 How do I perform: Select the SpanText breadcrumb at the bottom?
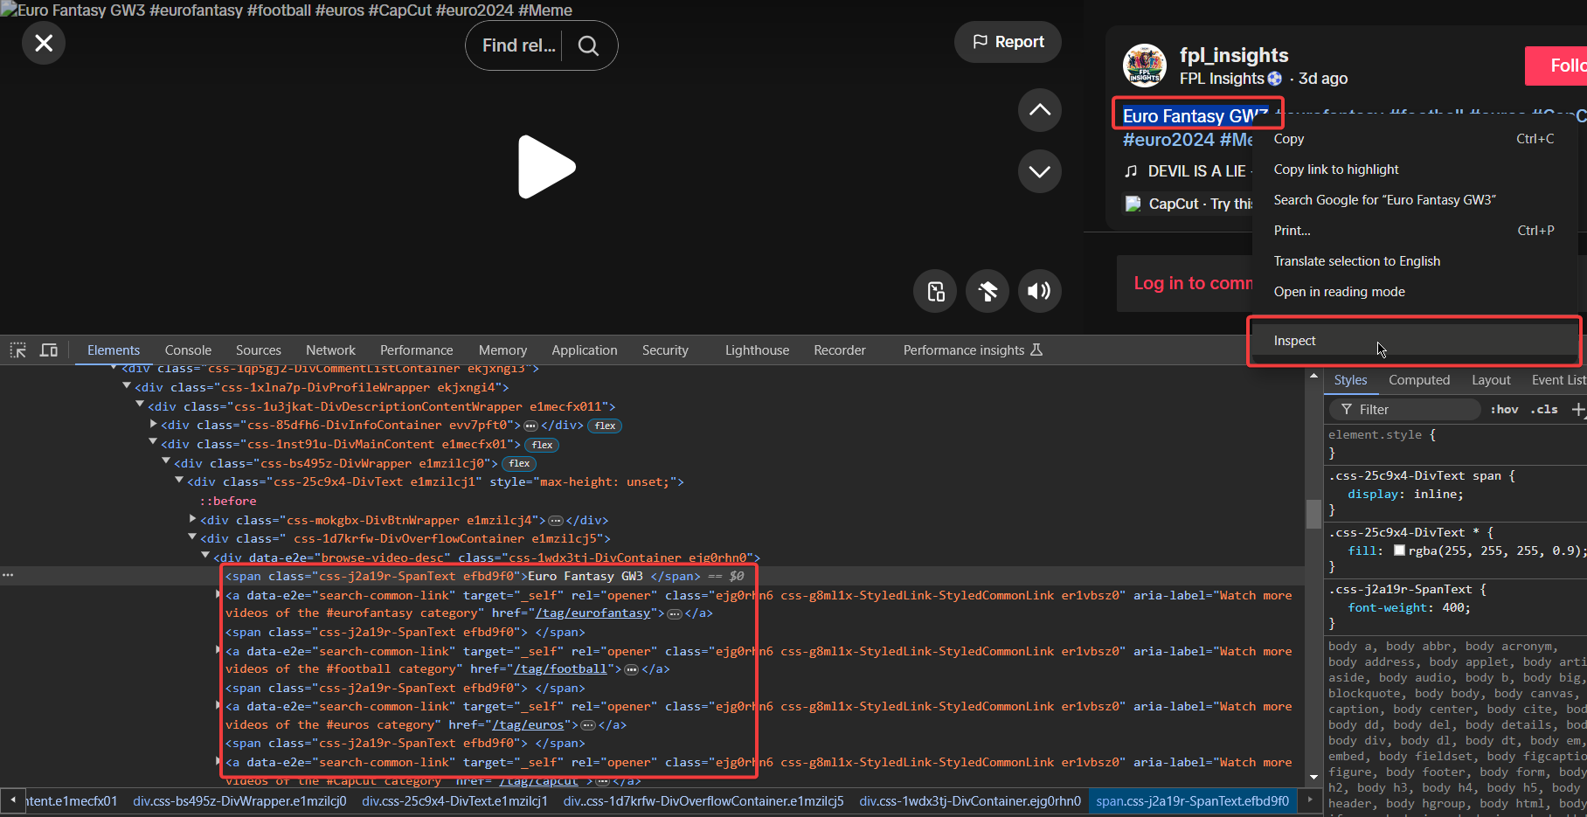(1192, 801)
